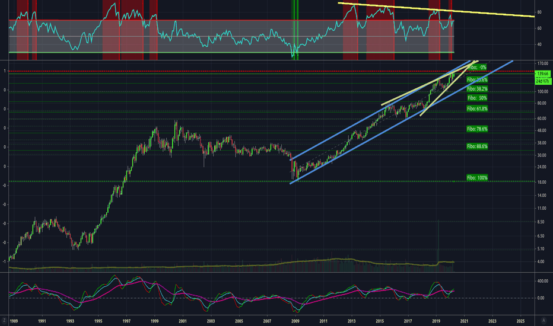
Task: Click the 1991 label on time axis
Action: (42, 321)
